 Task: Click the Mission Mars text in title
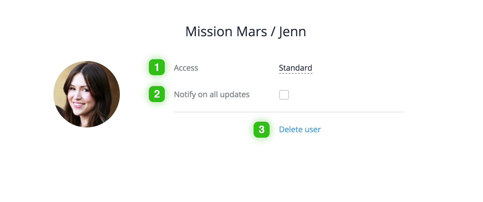(226, 32)
